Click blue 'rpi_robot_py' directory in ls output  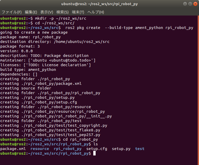(68, 149)
